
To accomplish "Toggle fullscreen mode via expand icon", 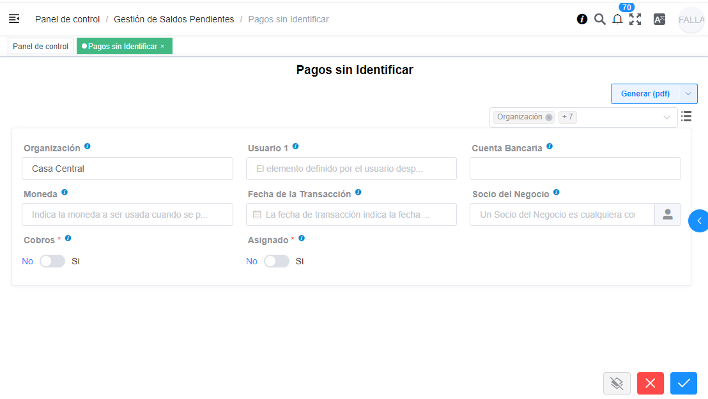I will click(636, 19).
